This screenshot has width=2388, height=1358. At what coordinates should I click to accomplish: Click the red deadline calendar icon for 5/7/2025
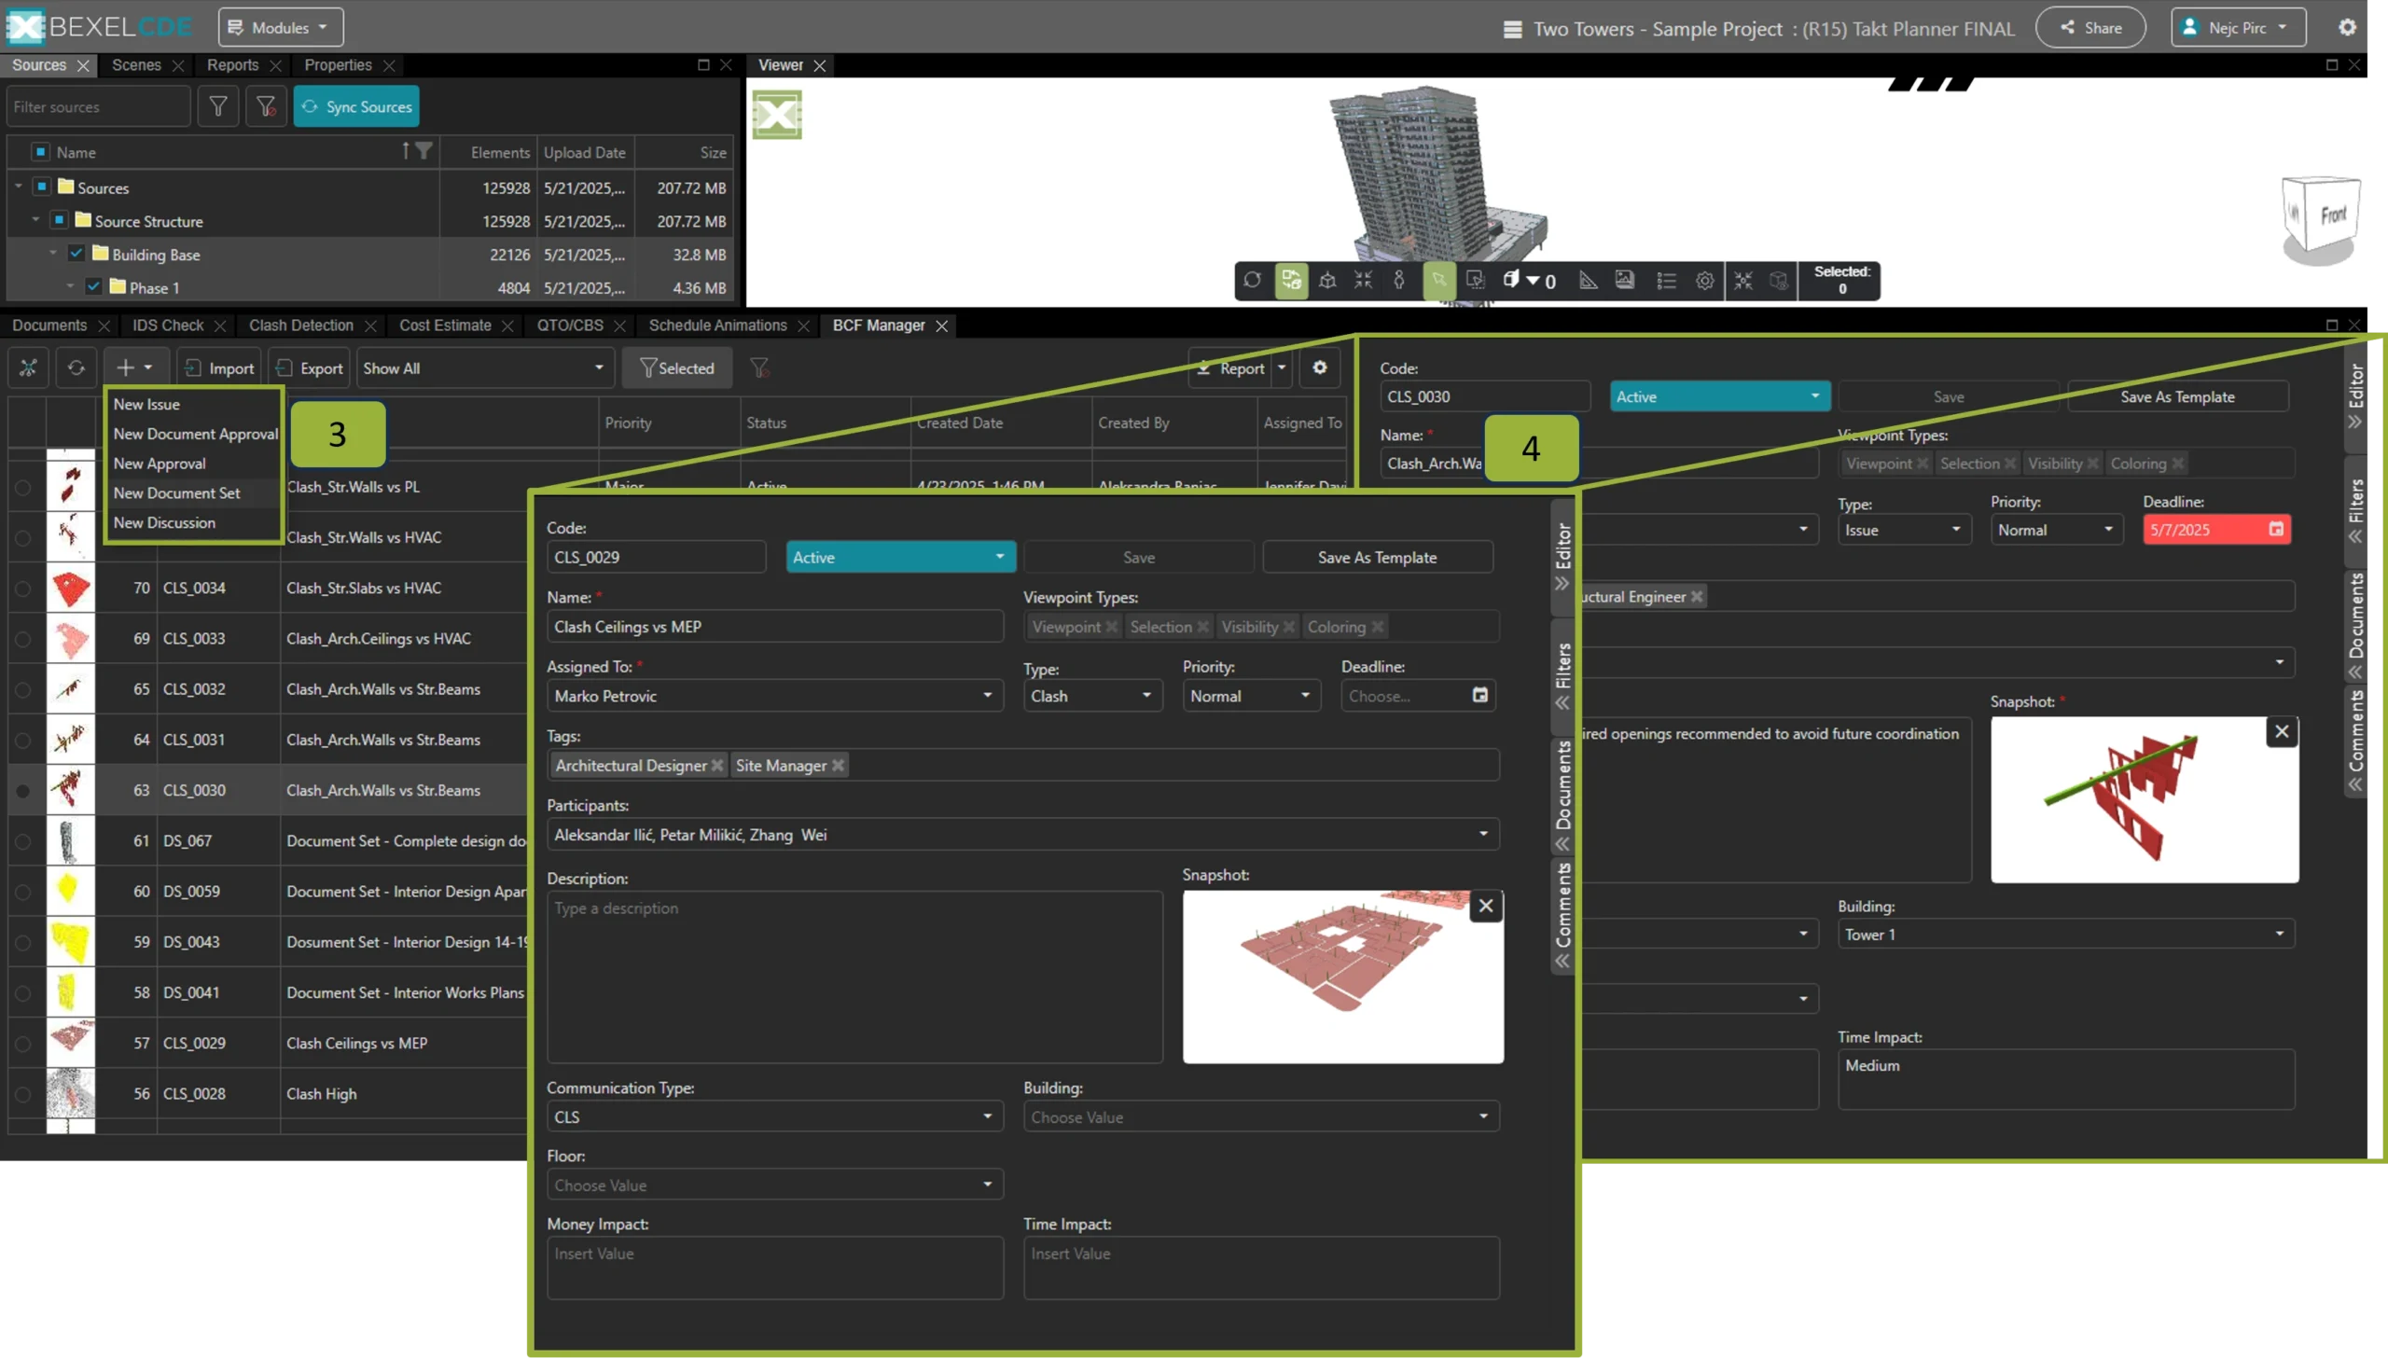[2276, 529]
